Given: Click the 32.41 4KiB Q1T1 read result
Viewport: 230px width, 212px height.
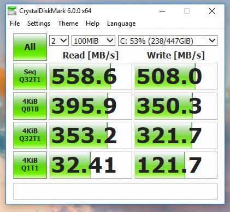Looking at the screenshot, I should pos(91,165).
